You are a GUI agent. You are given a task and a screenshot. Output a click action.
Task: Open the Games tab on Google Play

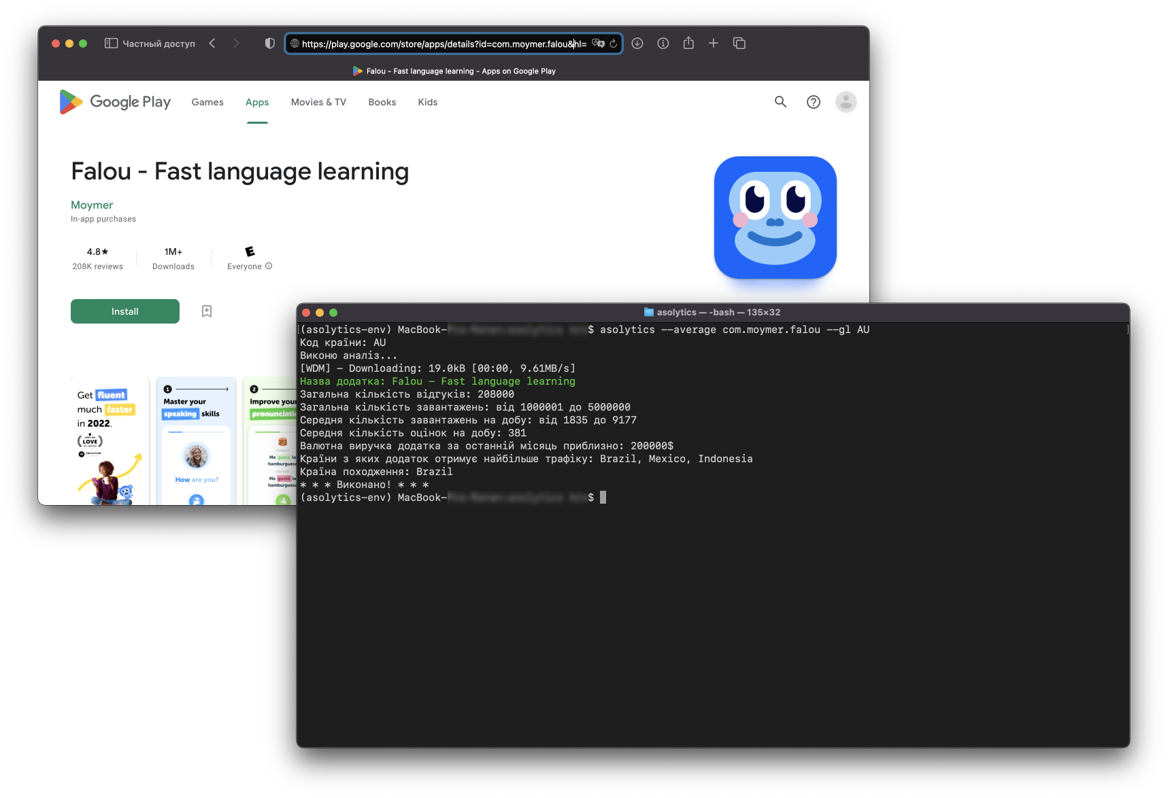click(x=207, y=102)
